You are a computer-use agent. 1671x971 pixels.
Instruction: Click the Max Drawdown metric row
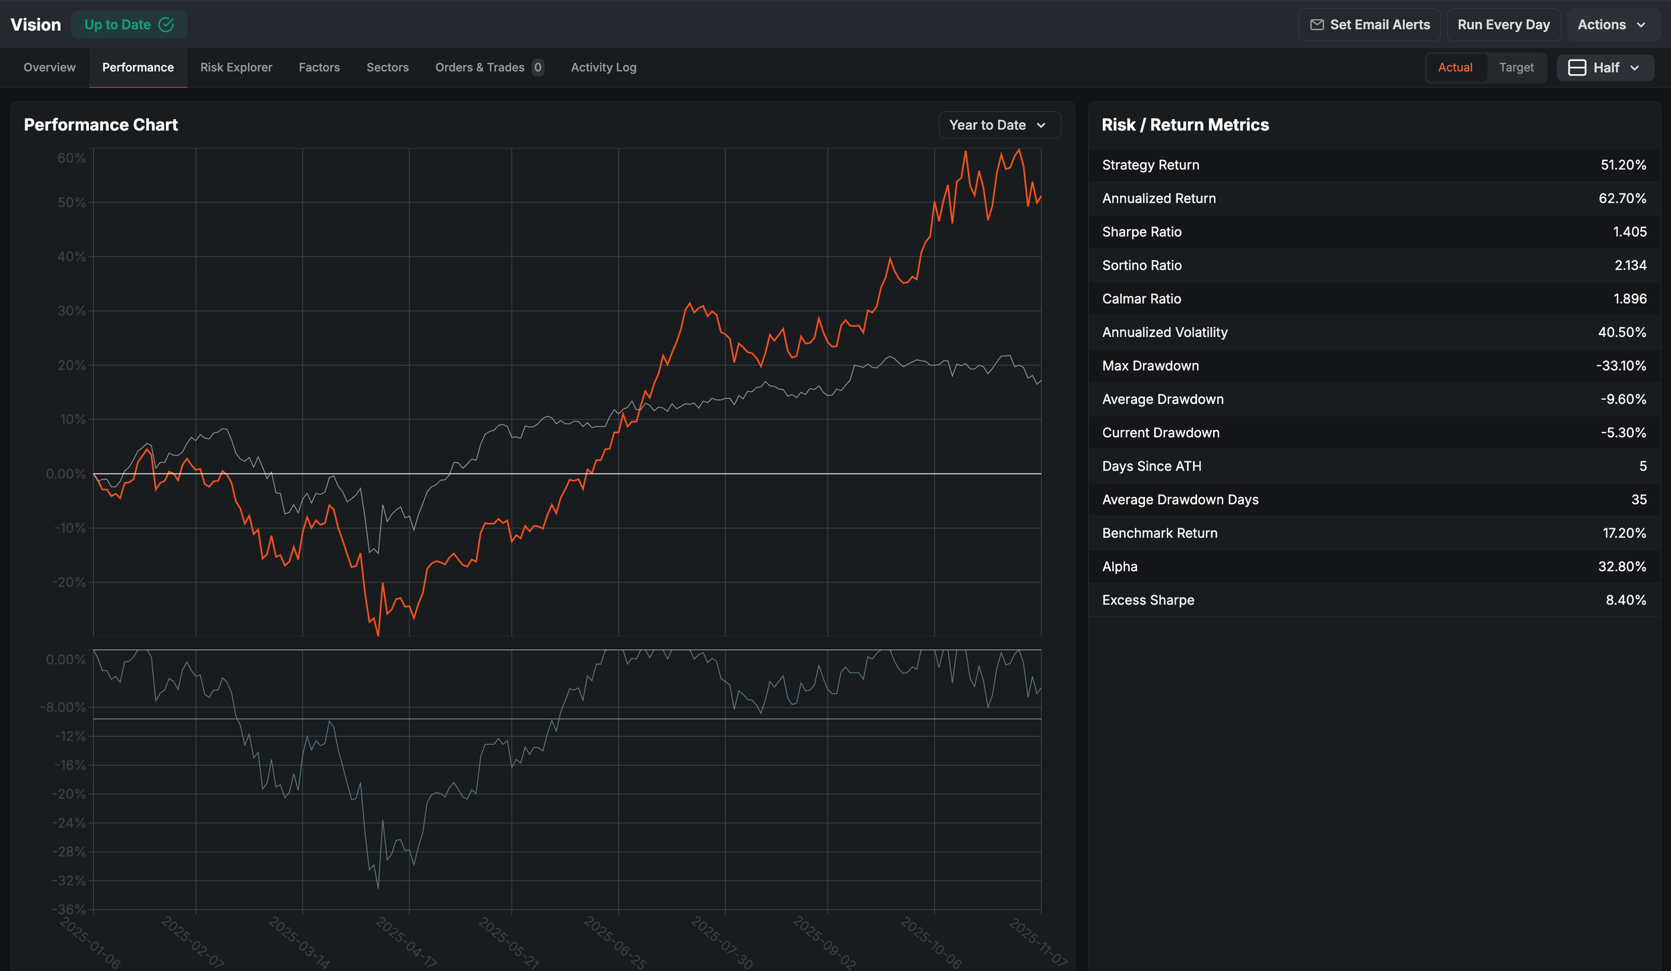tap(1374, 366)
